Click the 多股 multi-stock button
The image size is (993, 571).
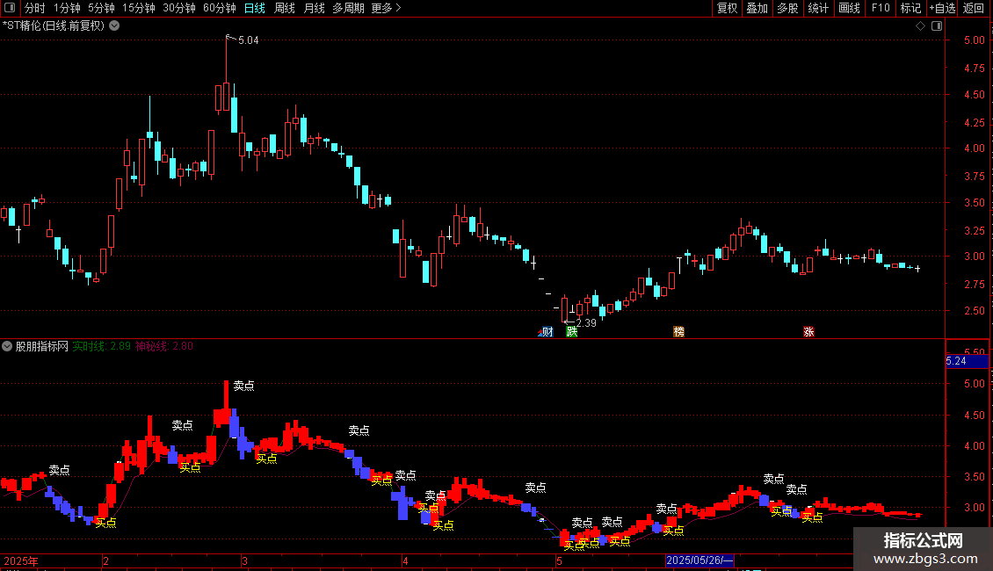coord(788,8)
